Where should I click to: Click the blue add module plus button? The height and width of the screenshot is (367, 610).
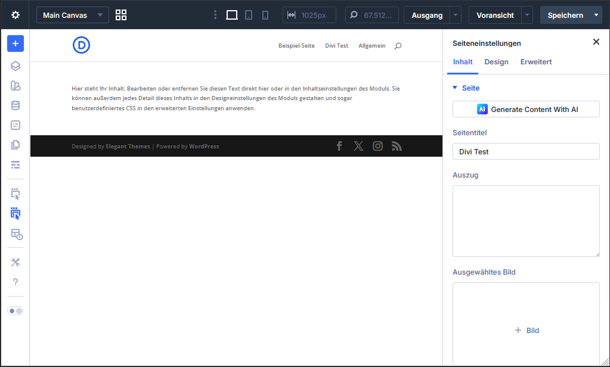[16, 43]
